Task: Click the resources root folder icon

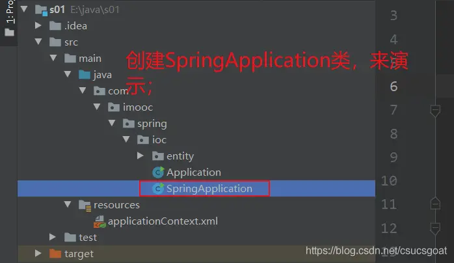Action: click(85, 205)
